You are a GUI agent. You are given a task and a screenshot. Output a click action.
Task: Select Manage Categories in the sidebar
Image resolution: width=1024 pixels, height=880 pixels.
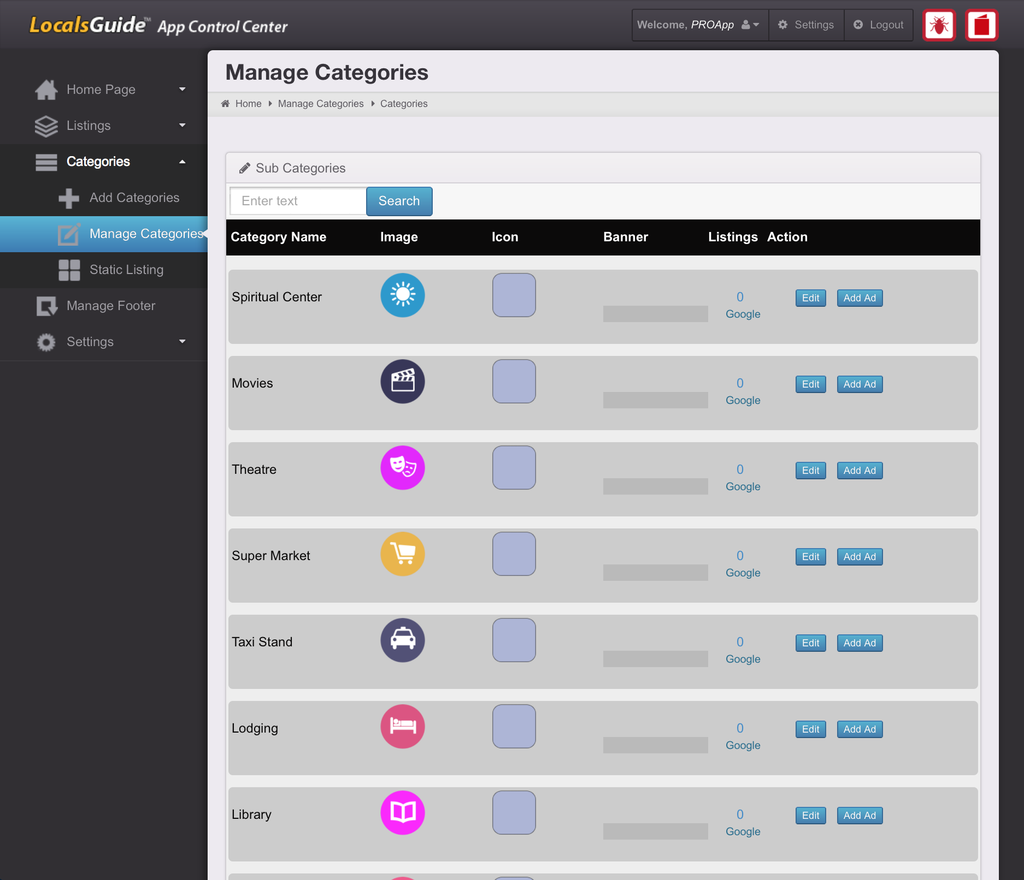coord(104,234)
